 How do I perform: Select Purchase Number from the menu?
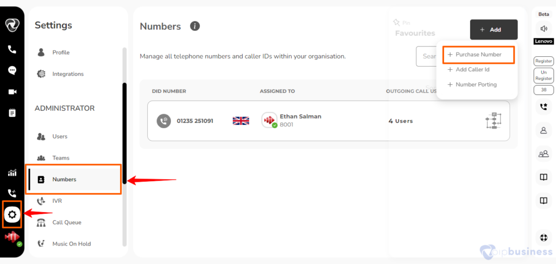478,55
